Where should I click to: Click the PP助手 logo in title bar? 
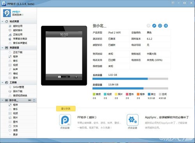[4, 4]
